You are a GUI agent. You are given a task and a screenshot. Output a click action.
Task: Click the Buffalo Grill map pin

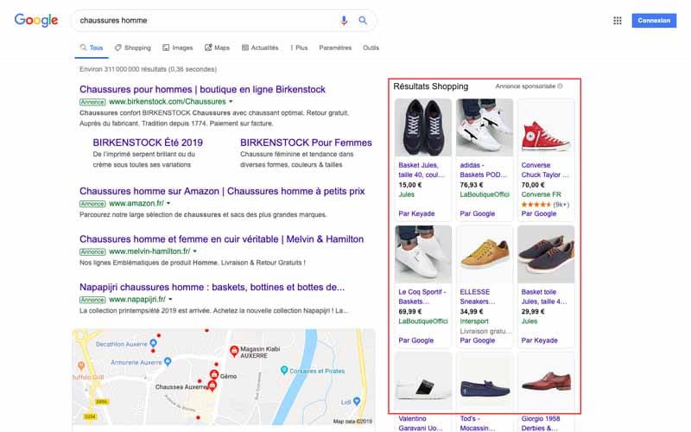[81, 365]
